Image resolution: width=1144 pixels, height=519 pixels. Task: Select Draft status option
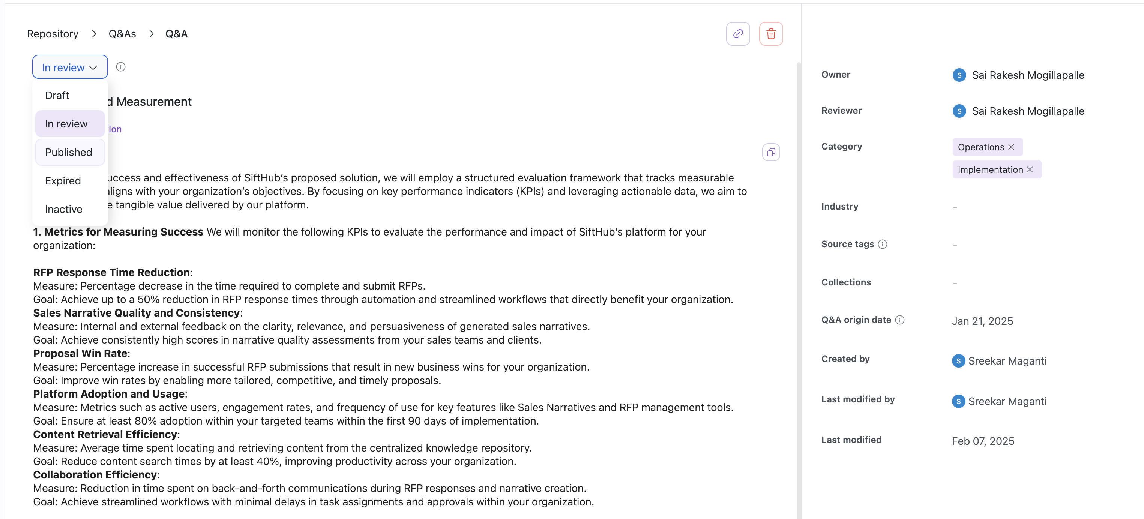point(57,96)
